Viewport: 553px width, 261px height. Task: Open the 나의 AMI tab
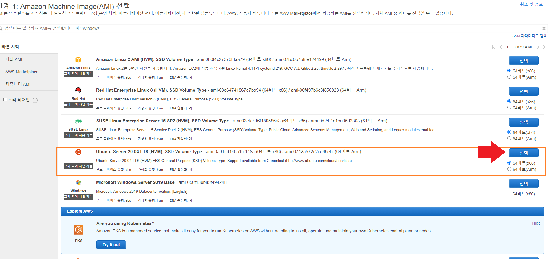tap(29, 59)
